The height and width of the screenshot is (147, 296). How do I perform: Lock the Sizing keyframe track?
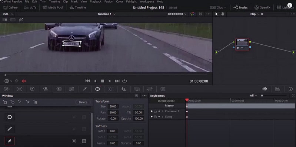155,117
